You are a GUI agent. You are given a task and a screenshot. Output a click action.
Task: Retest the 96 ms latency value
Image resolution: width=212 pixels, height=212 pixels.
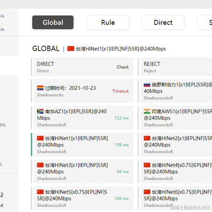123,171
